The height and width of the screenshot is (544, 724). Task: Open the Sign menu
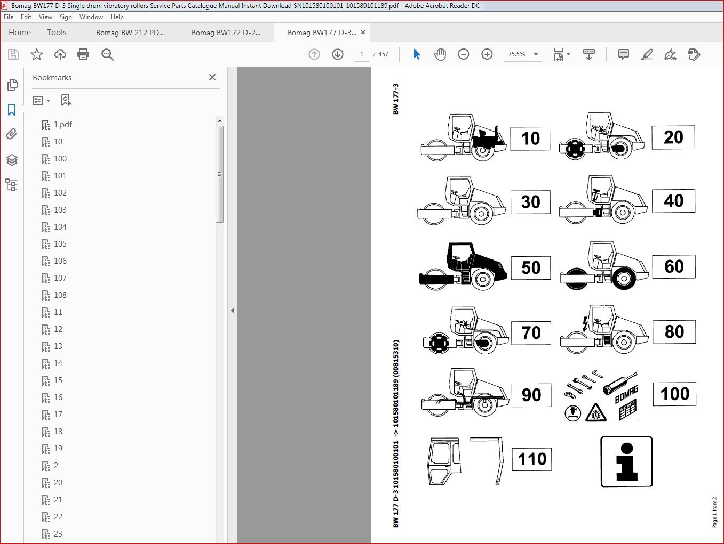[x=66, y=17]
